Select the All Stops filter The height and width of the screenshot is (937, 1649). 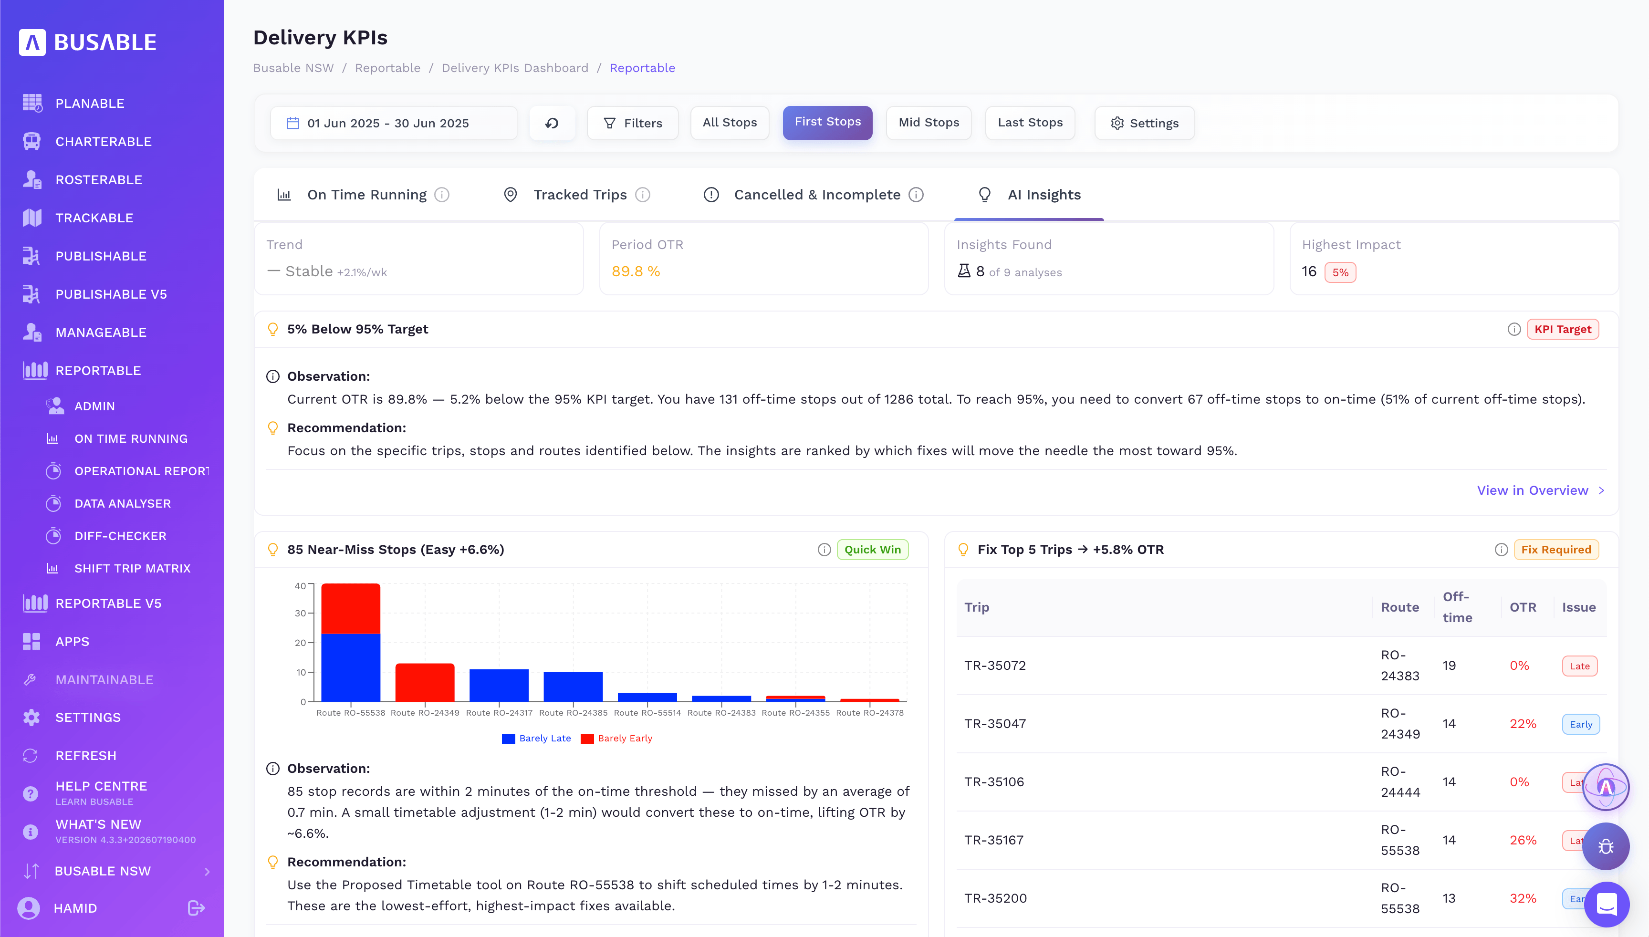tap(729, 123)
